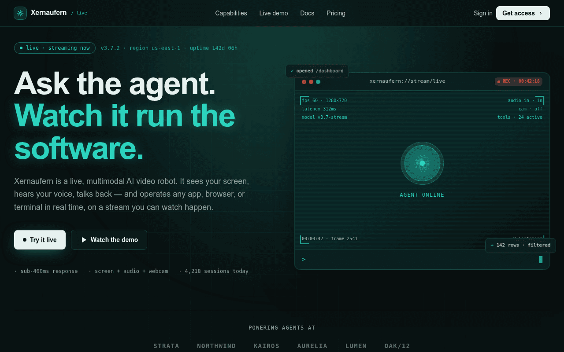Viewport: 564px width, 352px height.
Task: Click the AGENT ONLINE label
Action: pyautogui.click(x=422, y=195)
